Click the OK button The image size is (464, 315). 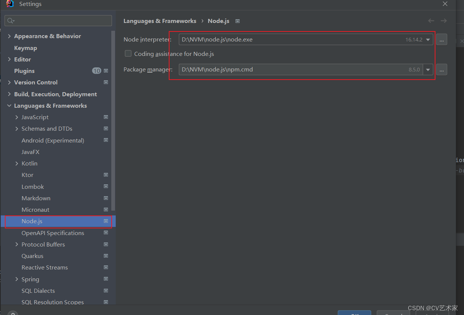tap(355, 313)
